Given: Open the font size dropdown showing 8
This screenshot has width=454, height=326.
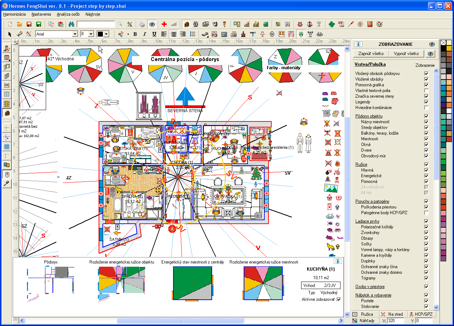Looking at the screenshot, I should point(91,34).
